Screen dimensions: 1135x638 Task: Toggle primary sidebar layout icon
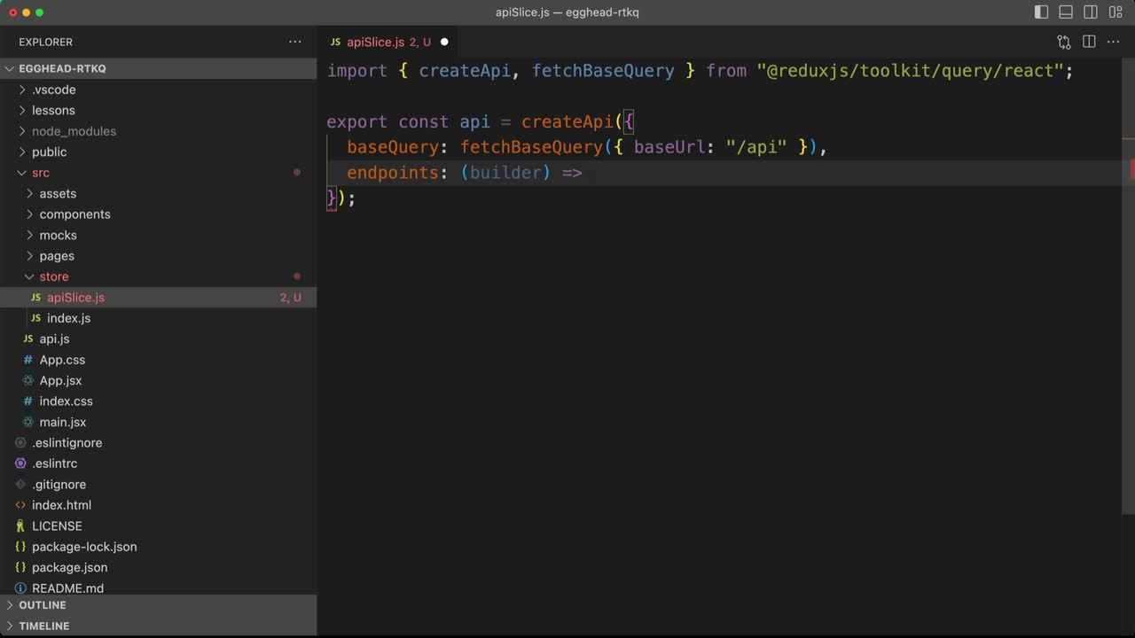[1042, 12]
